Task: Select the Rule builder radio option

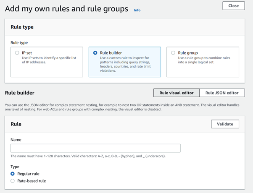Action: pyautogui.click(x=95, y=53)
